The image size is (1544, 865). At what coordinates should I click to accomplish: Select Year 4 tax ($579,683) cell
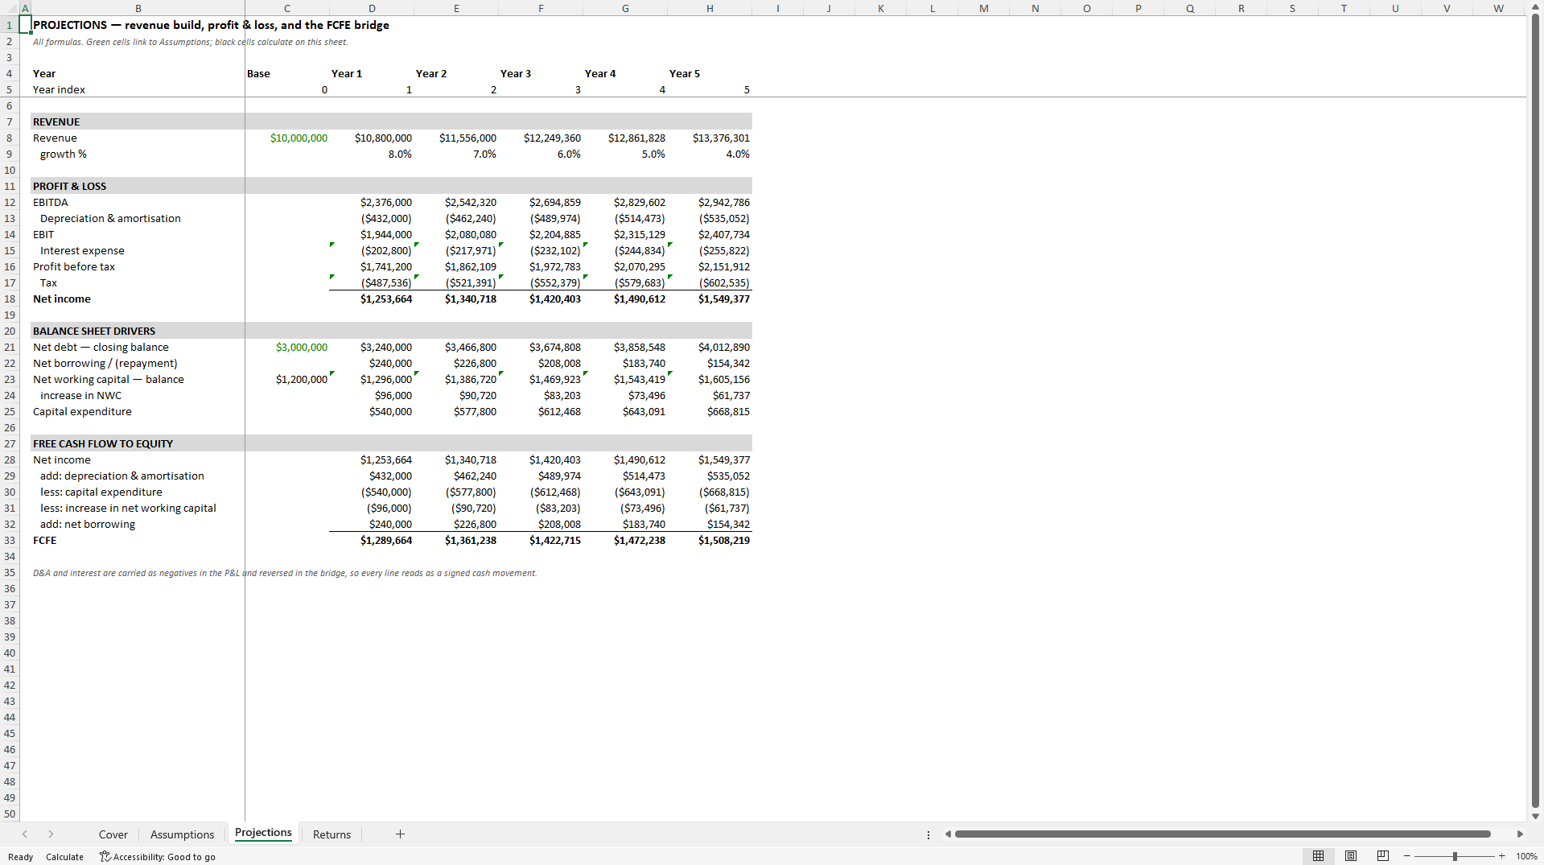(x=625, y=282)
